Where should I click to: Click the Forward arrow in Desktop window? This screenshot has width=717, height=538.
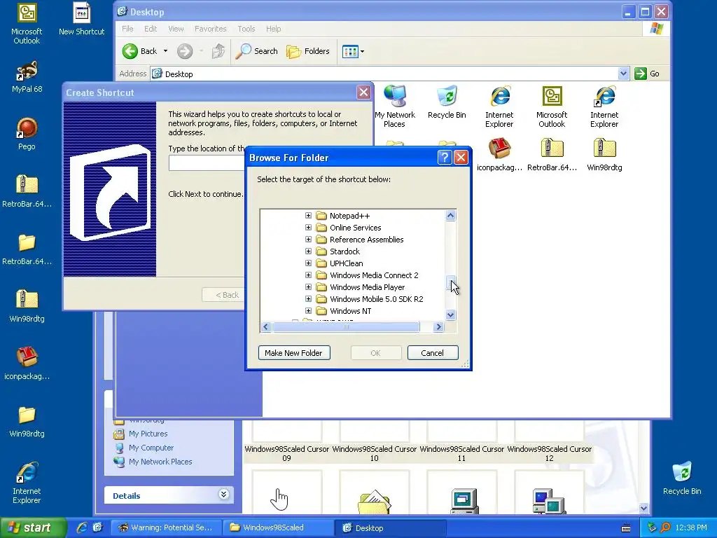pos(185,51)
